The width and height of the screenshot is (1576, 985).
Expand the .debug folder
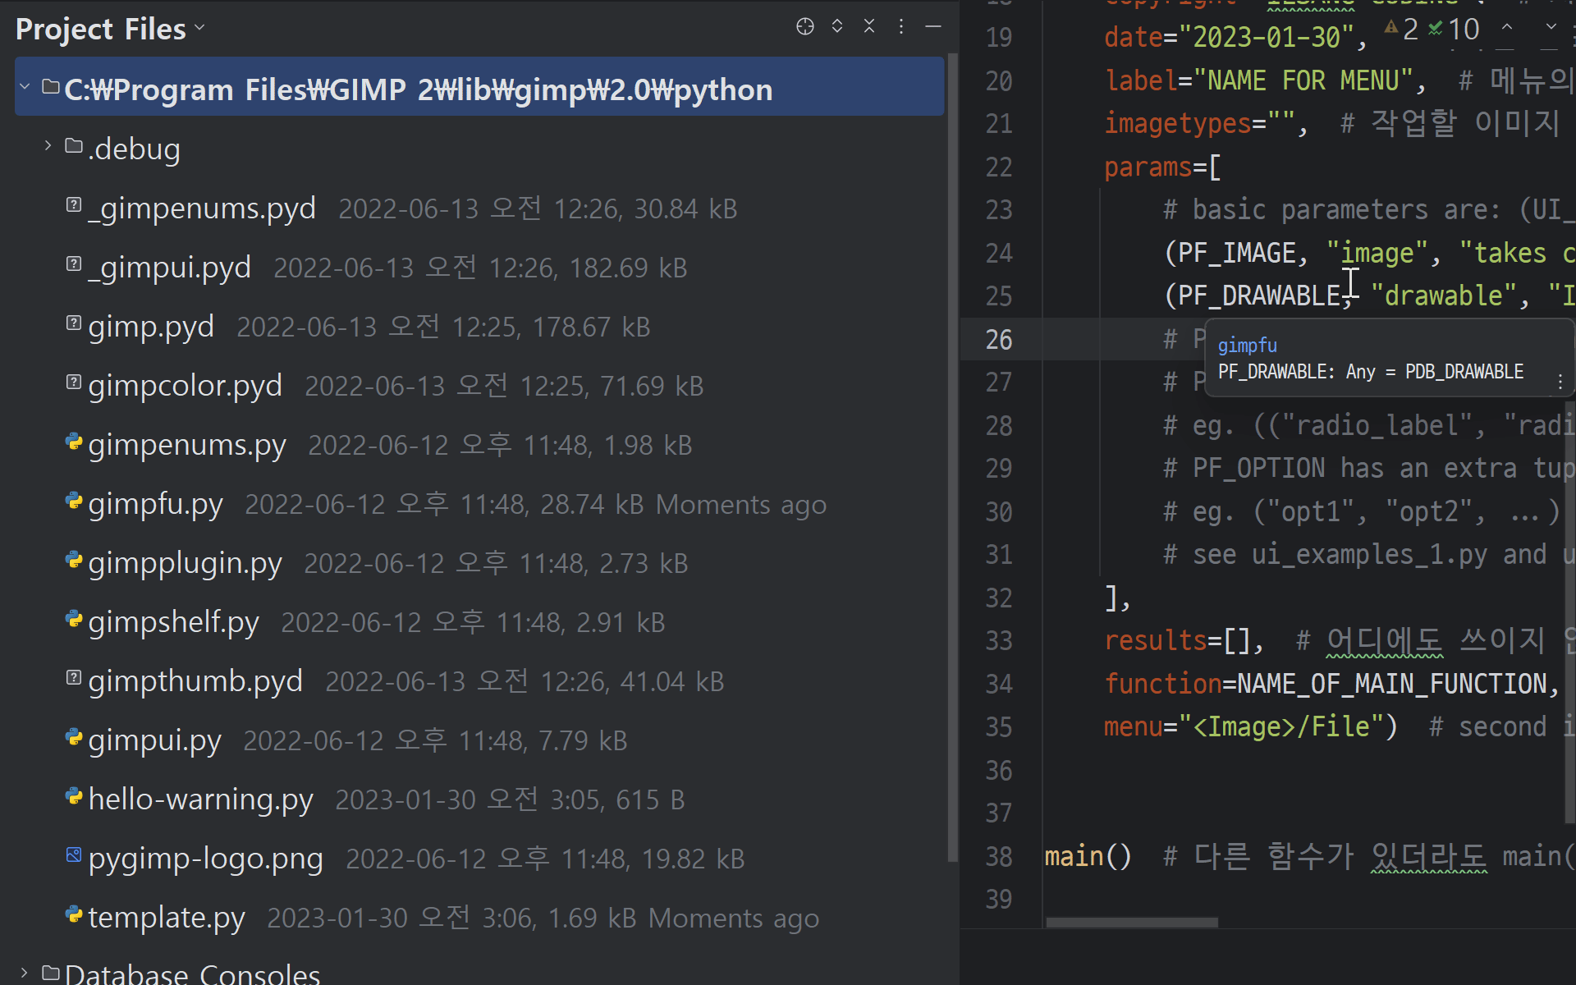pos(48,146)
